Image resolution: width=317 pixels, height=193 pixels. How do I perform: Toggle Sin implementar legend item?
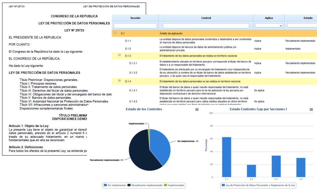115,185
